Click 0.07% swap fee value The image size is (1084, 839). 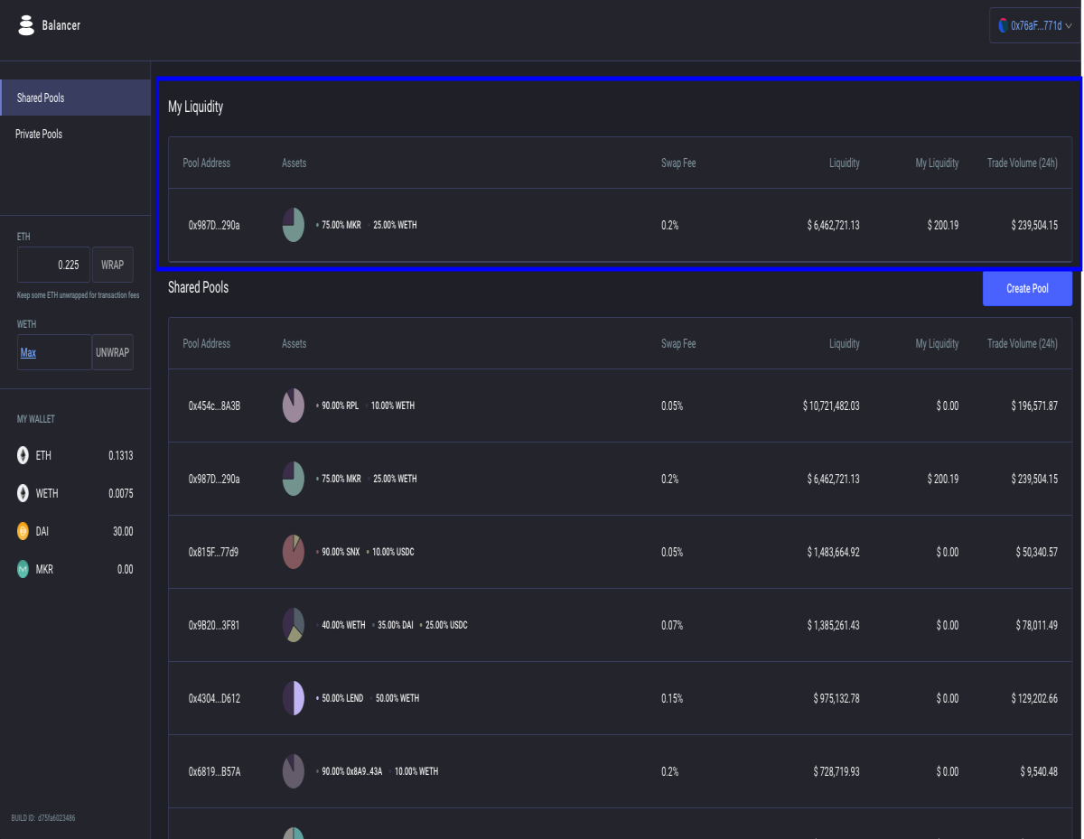tap(672, 625)
